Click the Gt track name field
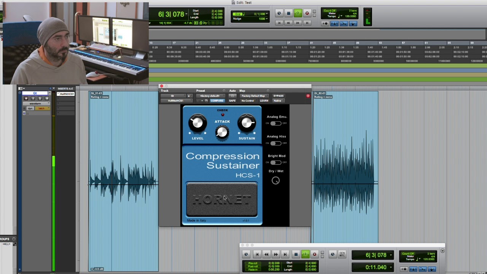This screenshot has width=487, height=274. 35,94
